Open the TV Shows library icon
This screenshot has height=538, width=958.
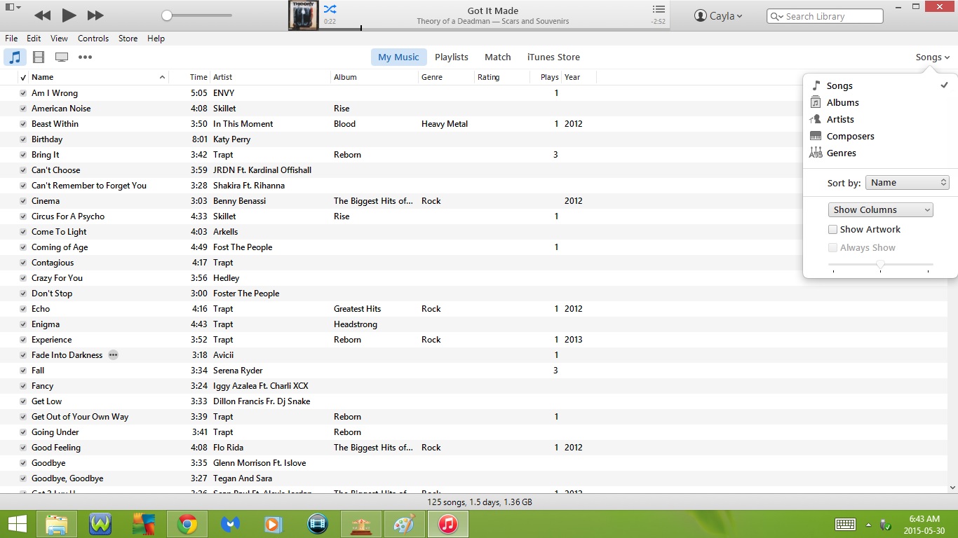pos(62,57)
